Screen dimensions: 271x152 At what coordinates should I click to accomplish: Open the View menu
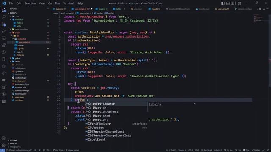click(x=42, y=3)
